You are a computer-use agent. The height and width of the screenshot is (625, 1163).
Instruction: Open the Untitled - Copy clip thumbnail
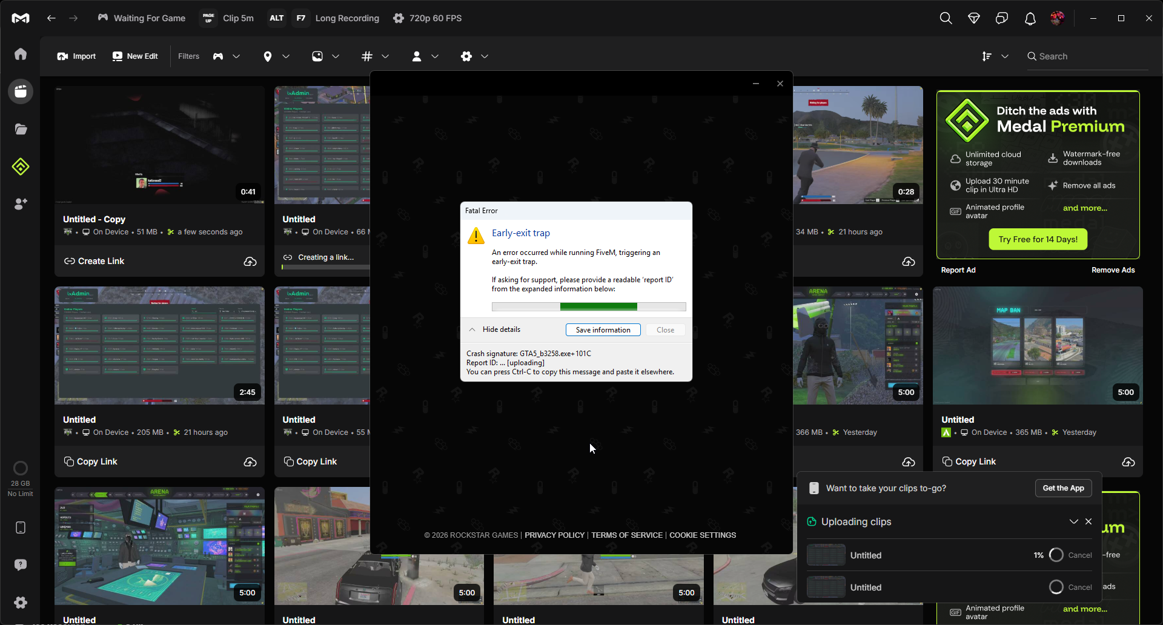coord(159,145)
